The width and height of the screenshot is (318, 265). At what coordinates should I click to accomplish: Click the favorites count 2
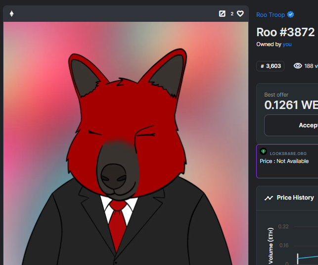(232, 14)
